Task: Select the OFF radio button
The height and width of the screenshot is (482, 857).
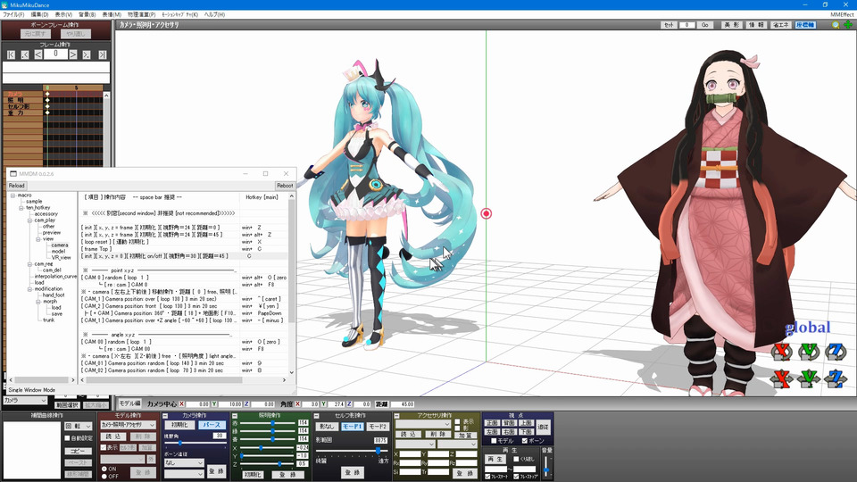Action: [x=104, y=477]
